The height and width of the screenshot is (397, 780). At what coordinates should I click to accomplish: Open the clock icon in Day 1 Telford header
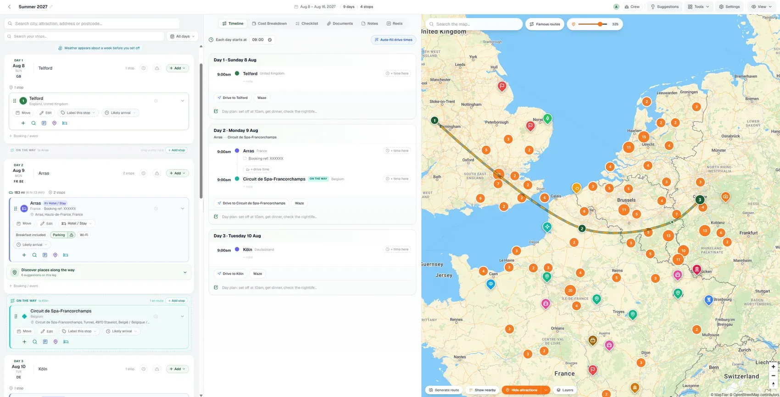144,68
